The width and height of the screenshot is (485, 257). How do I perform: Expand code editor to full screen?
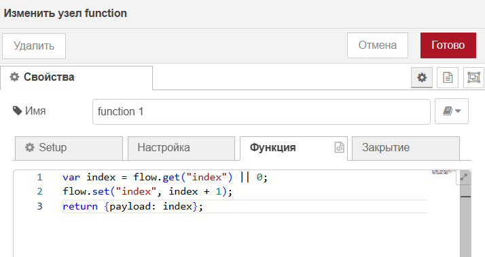[464, 177]
